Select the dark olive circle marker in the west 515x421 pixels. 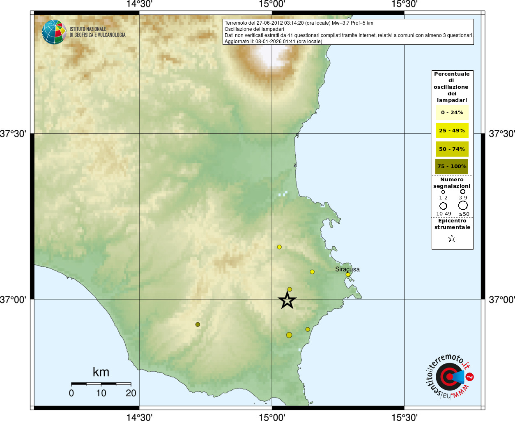(198, 324)
